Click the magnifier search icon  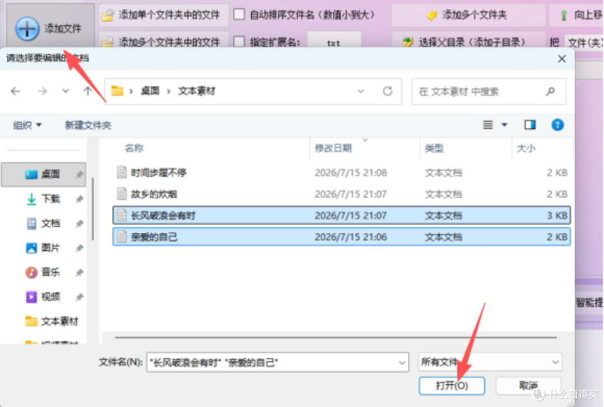tap(550, 91)
